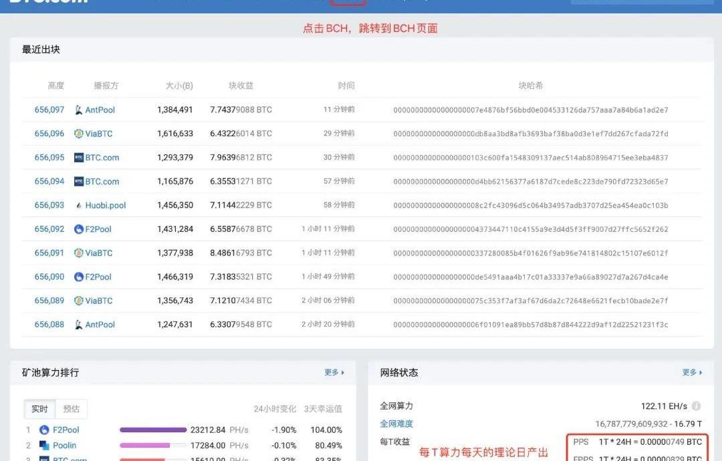Open block height 656,097
Screen dimensions: 722x461
[x=49, y=110]
